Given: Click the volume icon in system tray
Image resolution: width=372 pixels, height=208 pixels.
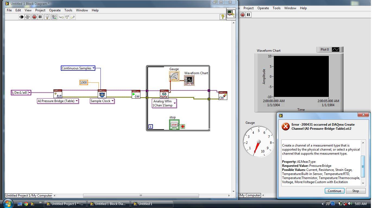Looking at the screenshot, I should click(x=350, y=204).
